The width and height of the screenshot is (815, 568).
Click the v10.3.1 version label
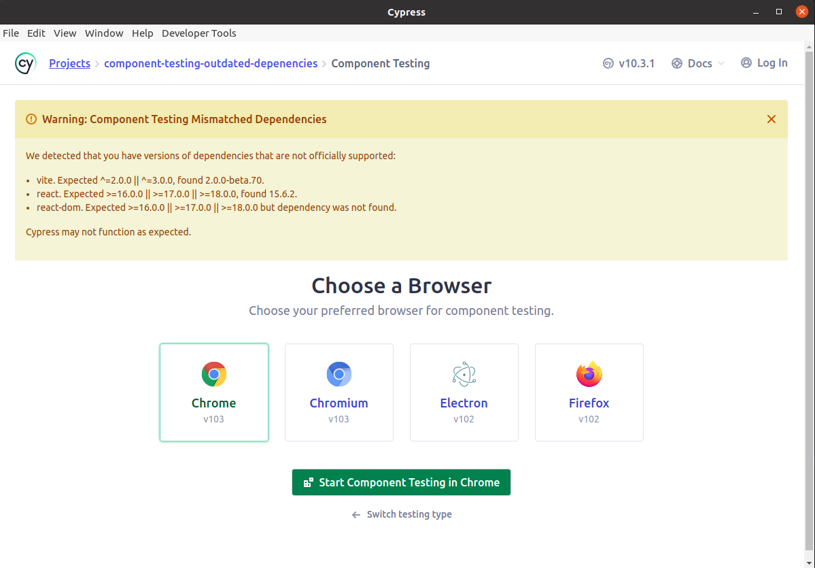point(637,63)
